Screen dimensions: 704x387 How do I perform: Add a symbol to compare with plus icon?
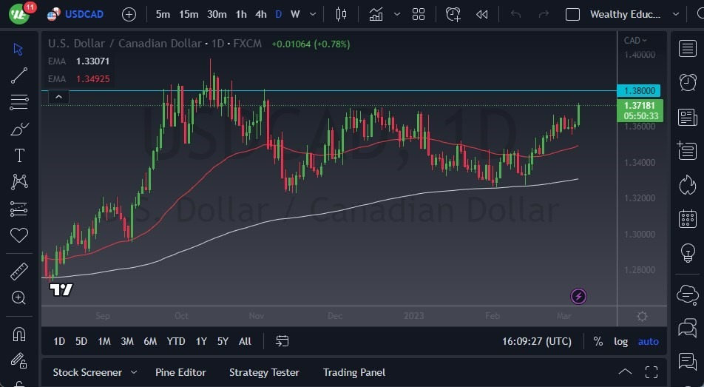129,14
